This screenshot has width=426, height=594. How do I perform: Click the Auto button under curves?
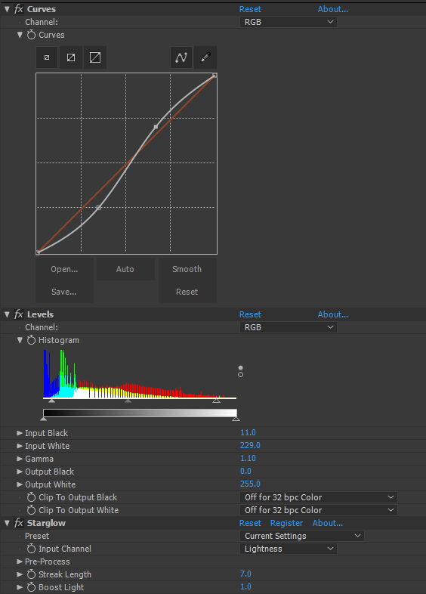point(125,269)
